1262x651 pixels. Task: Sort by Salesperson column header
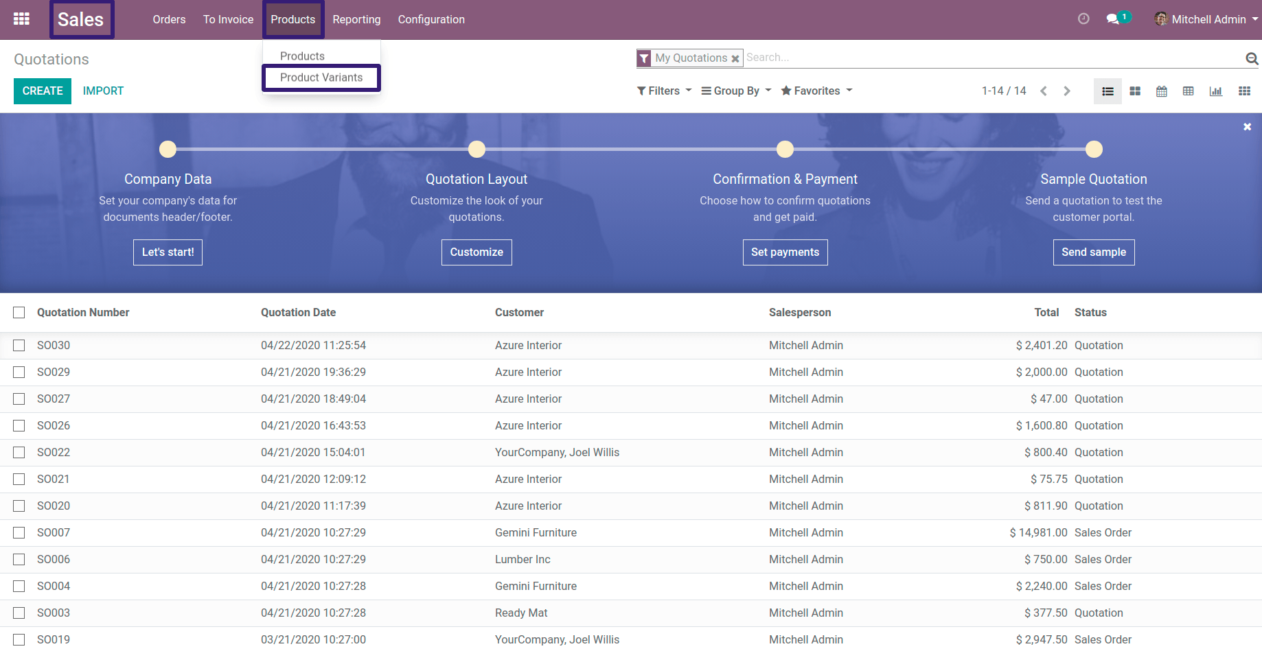(800, 313)
